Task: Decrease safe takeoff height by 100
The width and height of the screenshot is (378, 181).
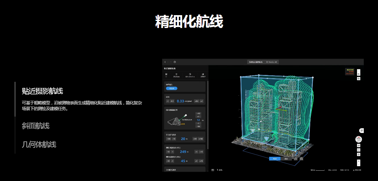Action: [x=168, y=139]
